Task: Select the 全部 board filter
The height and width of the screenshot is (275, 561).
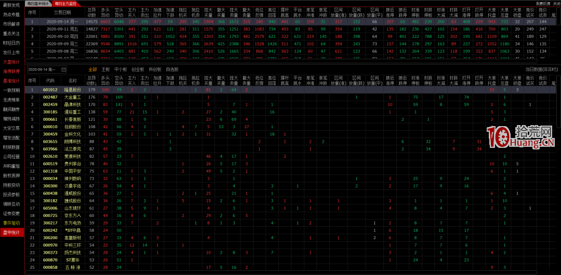Action: click(x=92, y=70)
